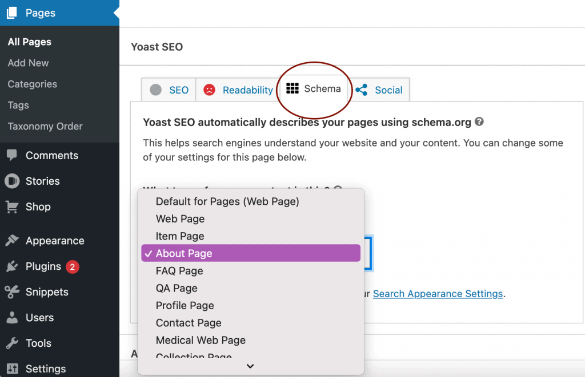Open Tools via the wrench icon
This screenshot has width=585, height=377.
(12, 343)
